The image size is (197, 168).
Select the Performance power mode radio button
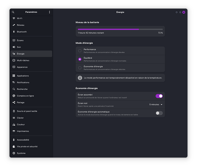[x=80, y=51]
